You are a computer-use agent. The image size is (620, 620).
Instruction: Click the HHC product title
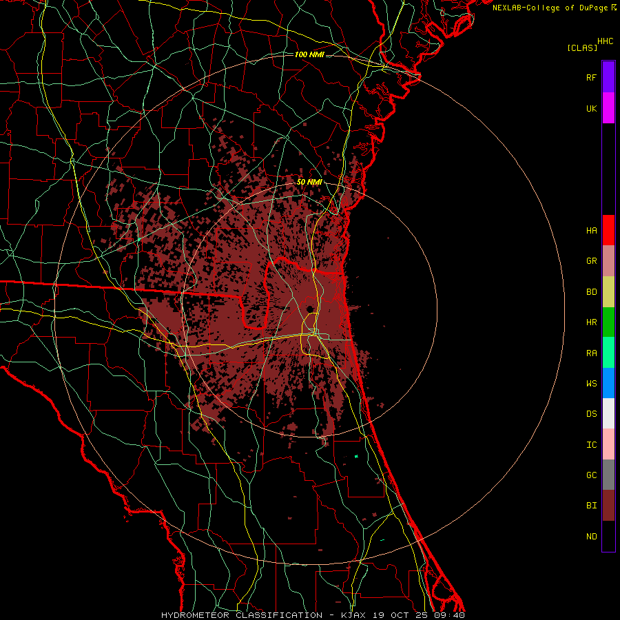(606, 41)
